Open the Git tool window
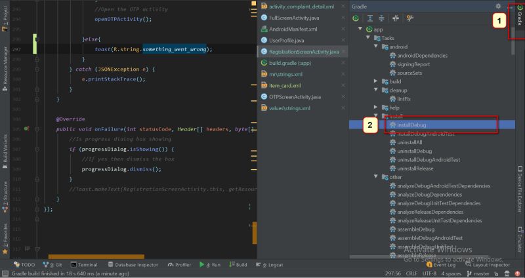Screen dimensions: 525x278 [x=52, y=265]
